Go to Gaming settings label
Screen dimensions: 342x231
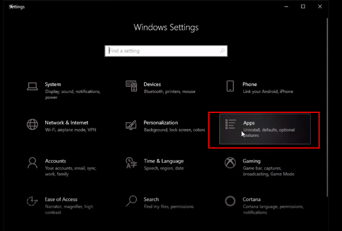[x=252, y=161]
